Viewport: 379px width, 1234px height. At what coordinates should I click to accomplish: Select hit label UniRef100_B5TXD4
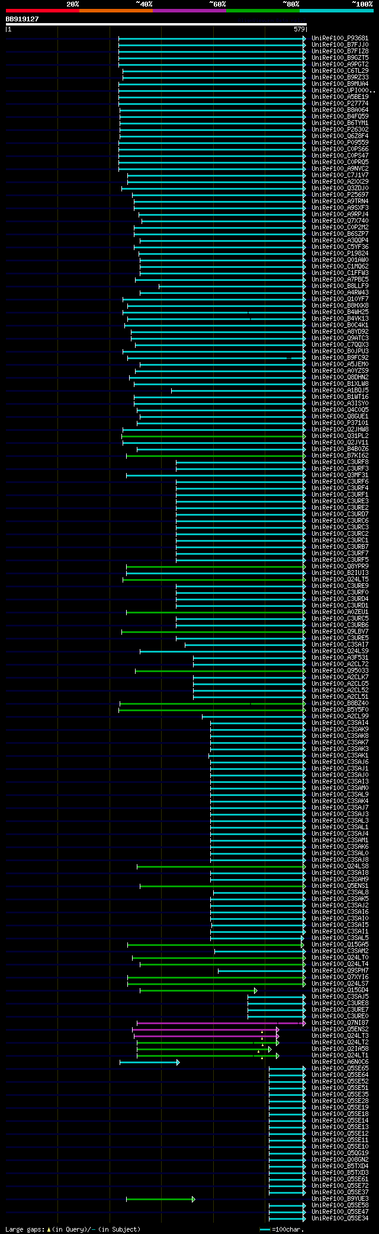click(340, 1166)
